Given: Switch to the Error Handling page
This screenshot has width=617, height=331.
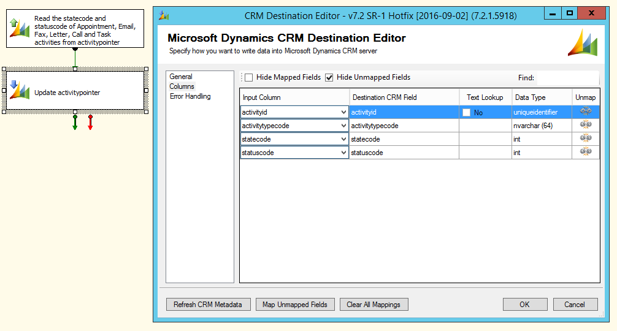Looking at the screenshot, I should (190, 96).
